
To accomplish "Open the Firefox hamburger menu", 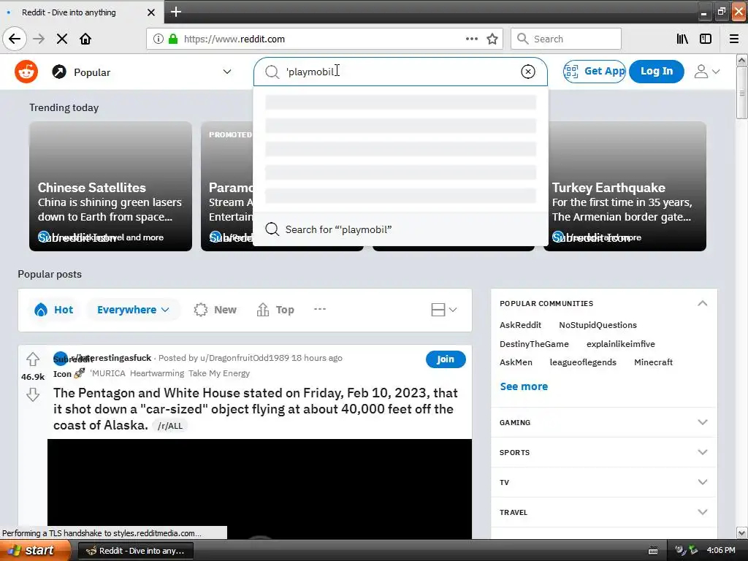I will [734, 39].
